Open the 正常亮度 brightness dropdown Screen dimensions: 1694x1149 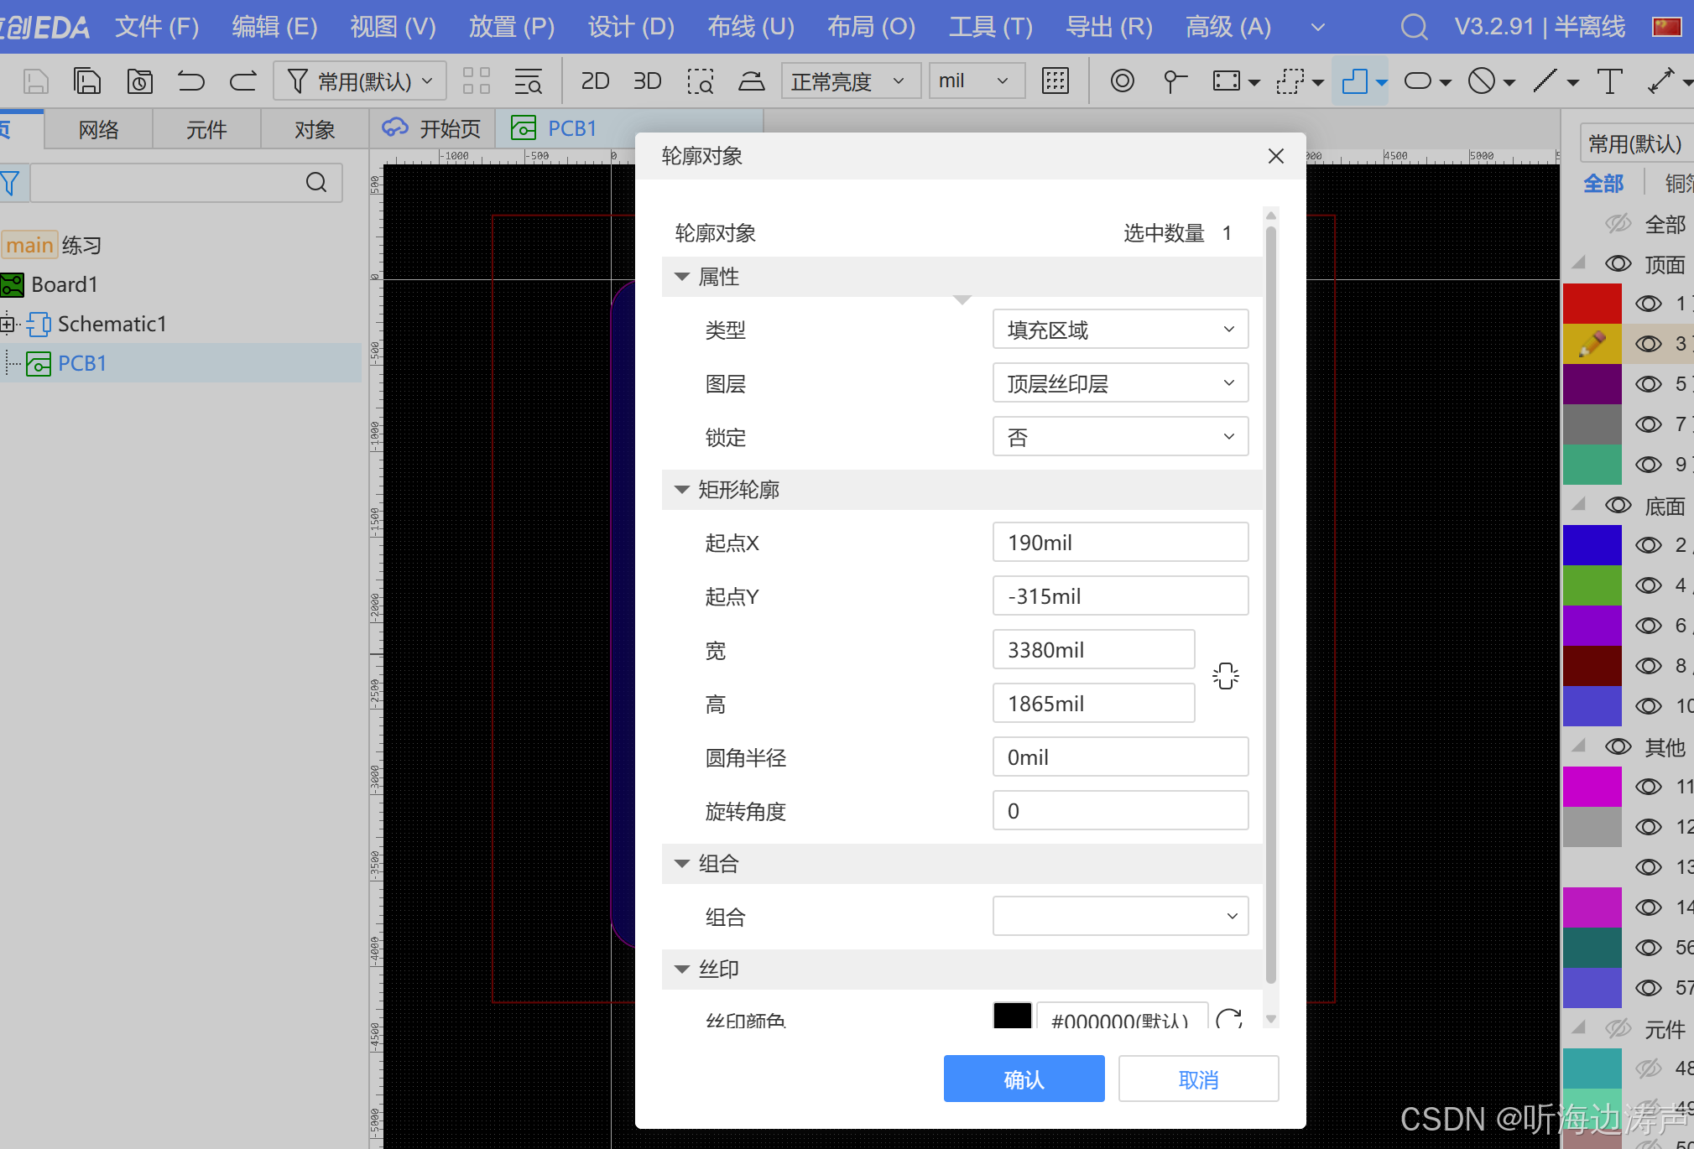point(851,81)
